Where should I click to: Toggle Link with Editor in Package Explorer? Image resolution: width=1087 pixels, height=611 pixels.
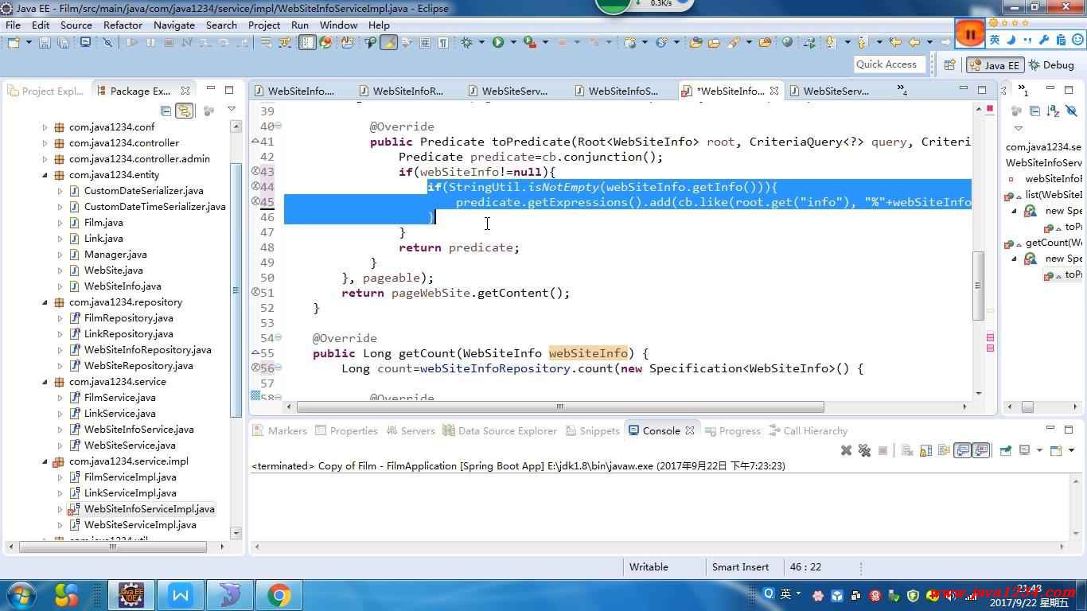pos(184,111)
